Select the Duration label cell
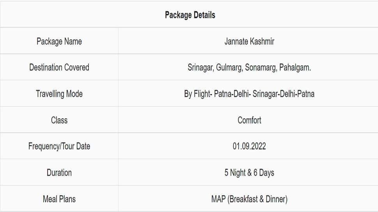This screenshot has height=212, width=378. (x=59, y=173)
